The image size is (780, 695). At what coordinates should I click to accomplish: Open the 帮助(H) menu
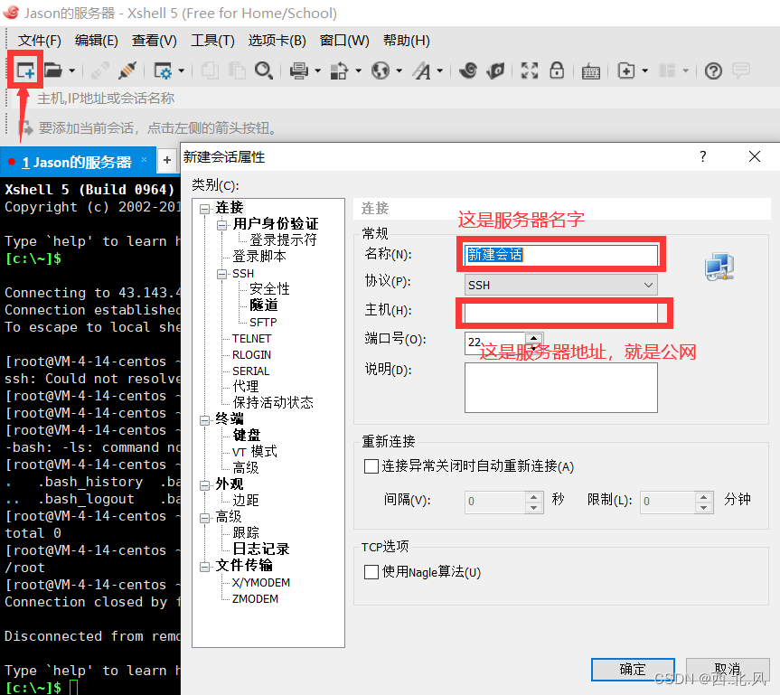click(x=407, y=41)
